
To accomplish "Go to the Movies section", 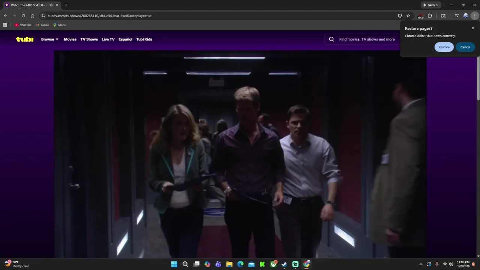I will 70,39.
